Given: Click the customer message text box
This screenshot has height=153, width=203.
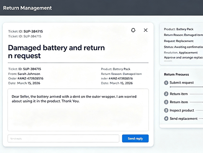Looking at the screenshot, I should pos(78,110).
